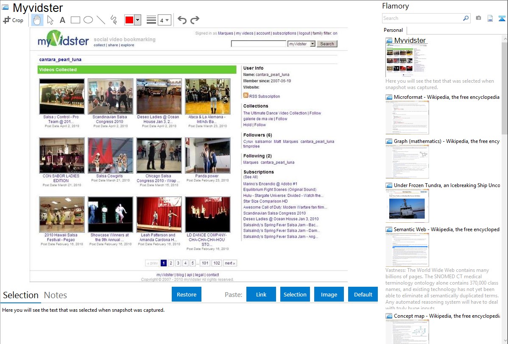This screenshot has width=508, height=344.
Task: Click the myVidster site logo
Action: (x=63, y=39)
